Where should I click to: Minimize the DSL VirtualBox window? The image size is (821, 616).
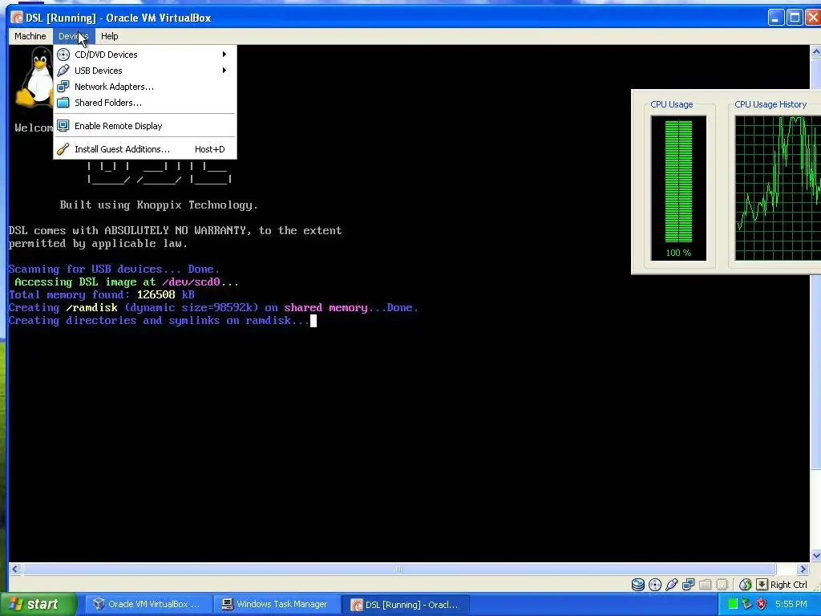(x=776, y=18)
